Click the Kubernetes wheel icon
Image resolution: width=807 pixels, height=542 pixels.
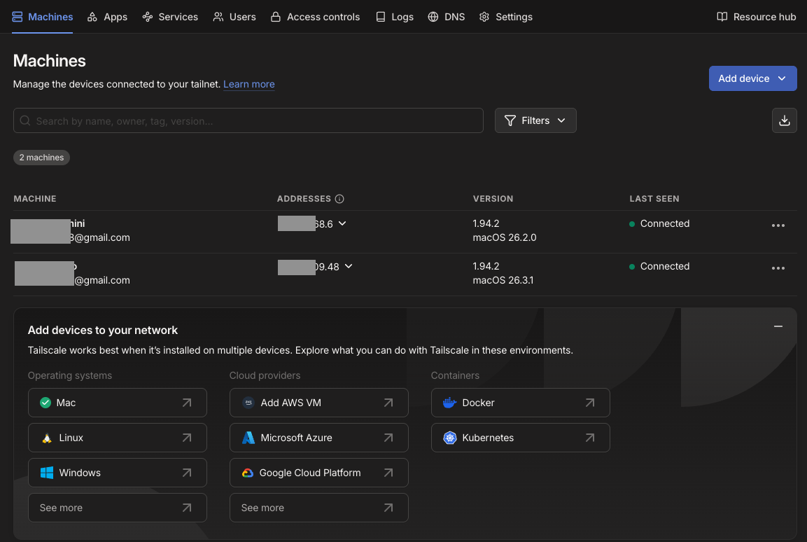[450, 438]
